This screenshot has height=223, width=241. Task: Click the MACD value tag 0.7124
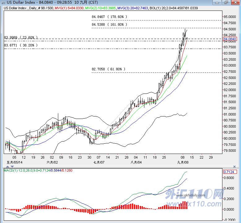coord(229,172)
